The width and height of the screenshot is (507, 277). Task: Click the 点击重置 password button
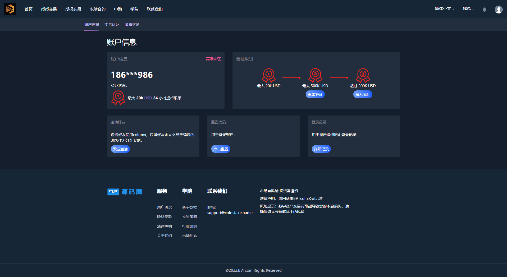pos(221,149)
